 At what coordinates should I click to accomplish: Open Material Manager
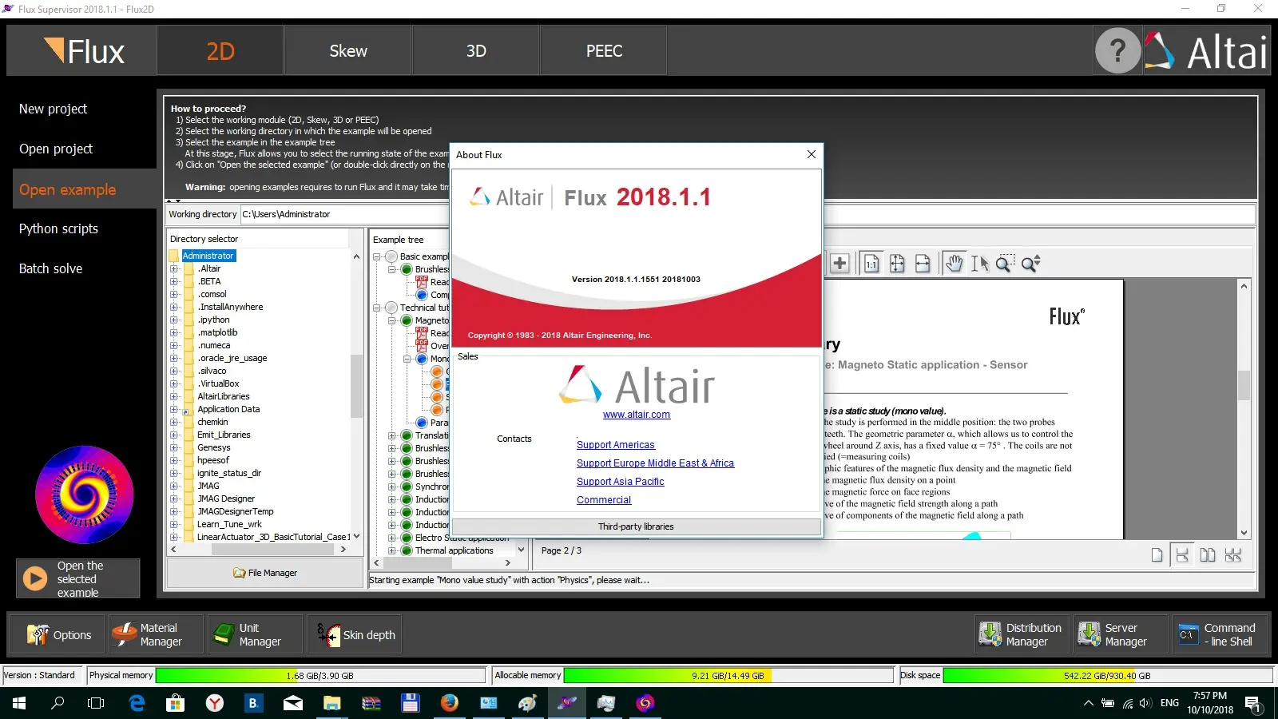(157, 635)
